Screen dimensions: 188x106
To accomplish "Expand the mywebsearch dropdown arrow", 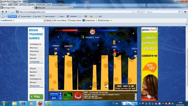I will 14,20.
